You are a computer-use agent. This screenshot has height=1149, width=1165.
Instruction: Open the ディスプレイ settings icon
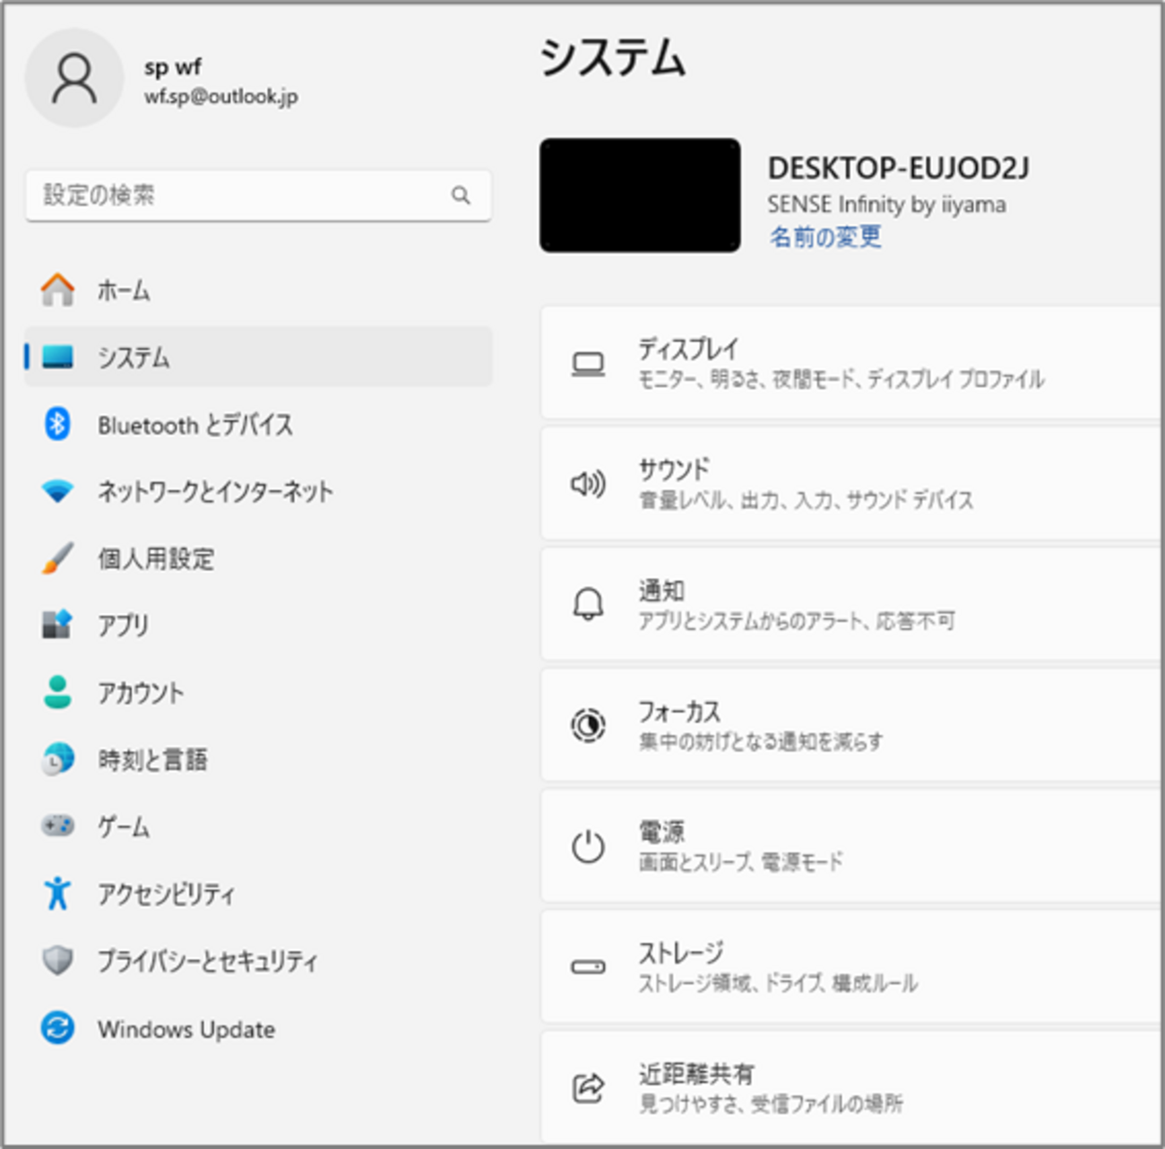(587, 362)
